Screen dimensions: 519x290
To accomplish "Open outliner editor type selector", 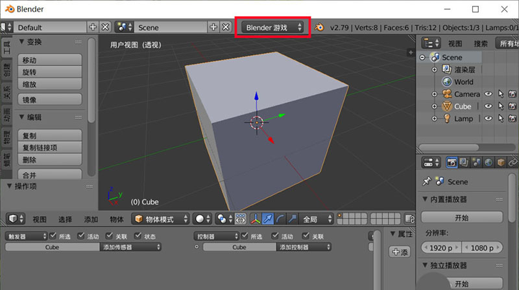I will pyautogui.click(x=431, y=43).
